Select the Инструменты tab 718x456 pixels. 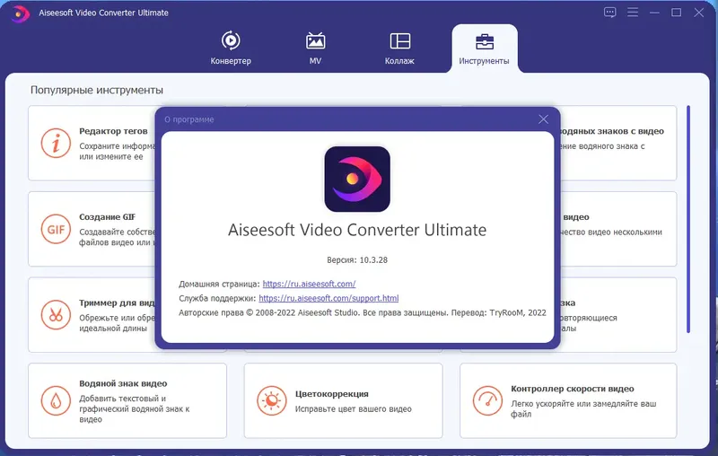tap(484, 48)
